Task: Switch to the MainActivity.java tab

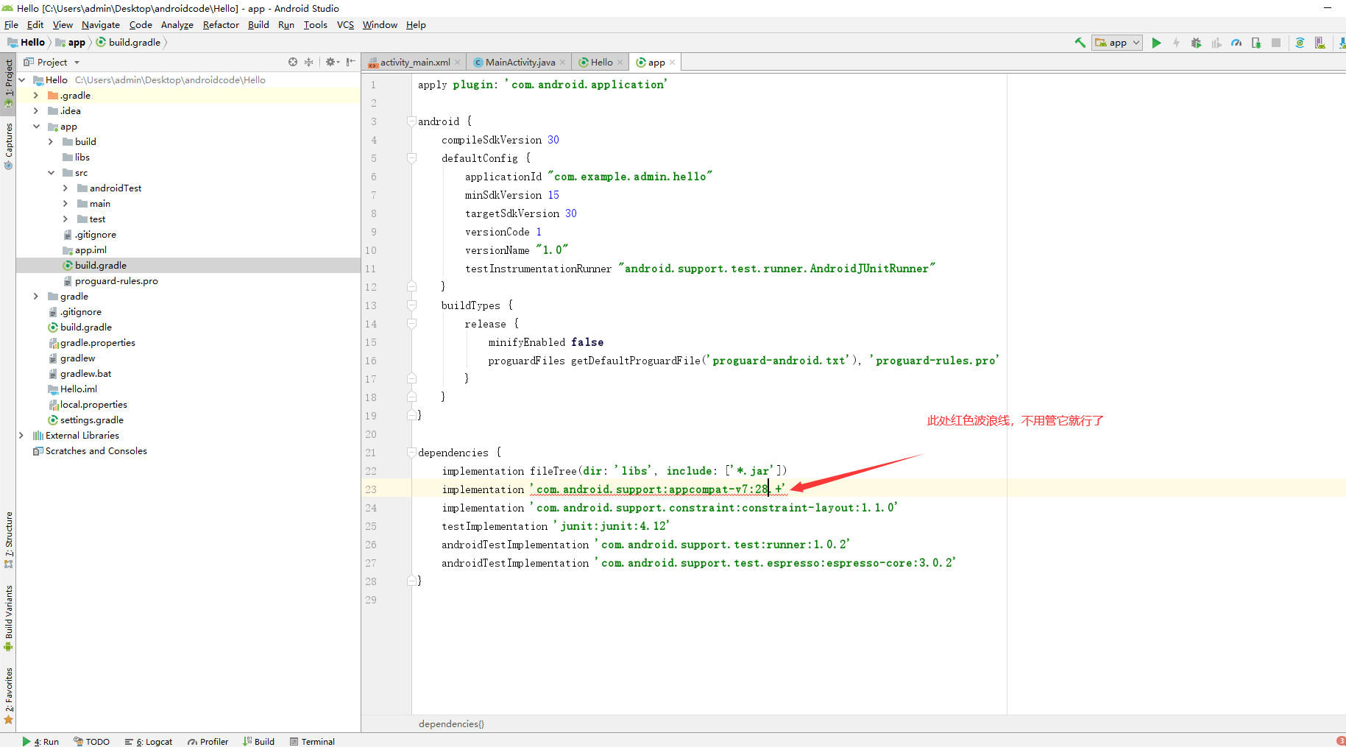Action: 520,63
